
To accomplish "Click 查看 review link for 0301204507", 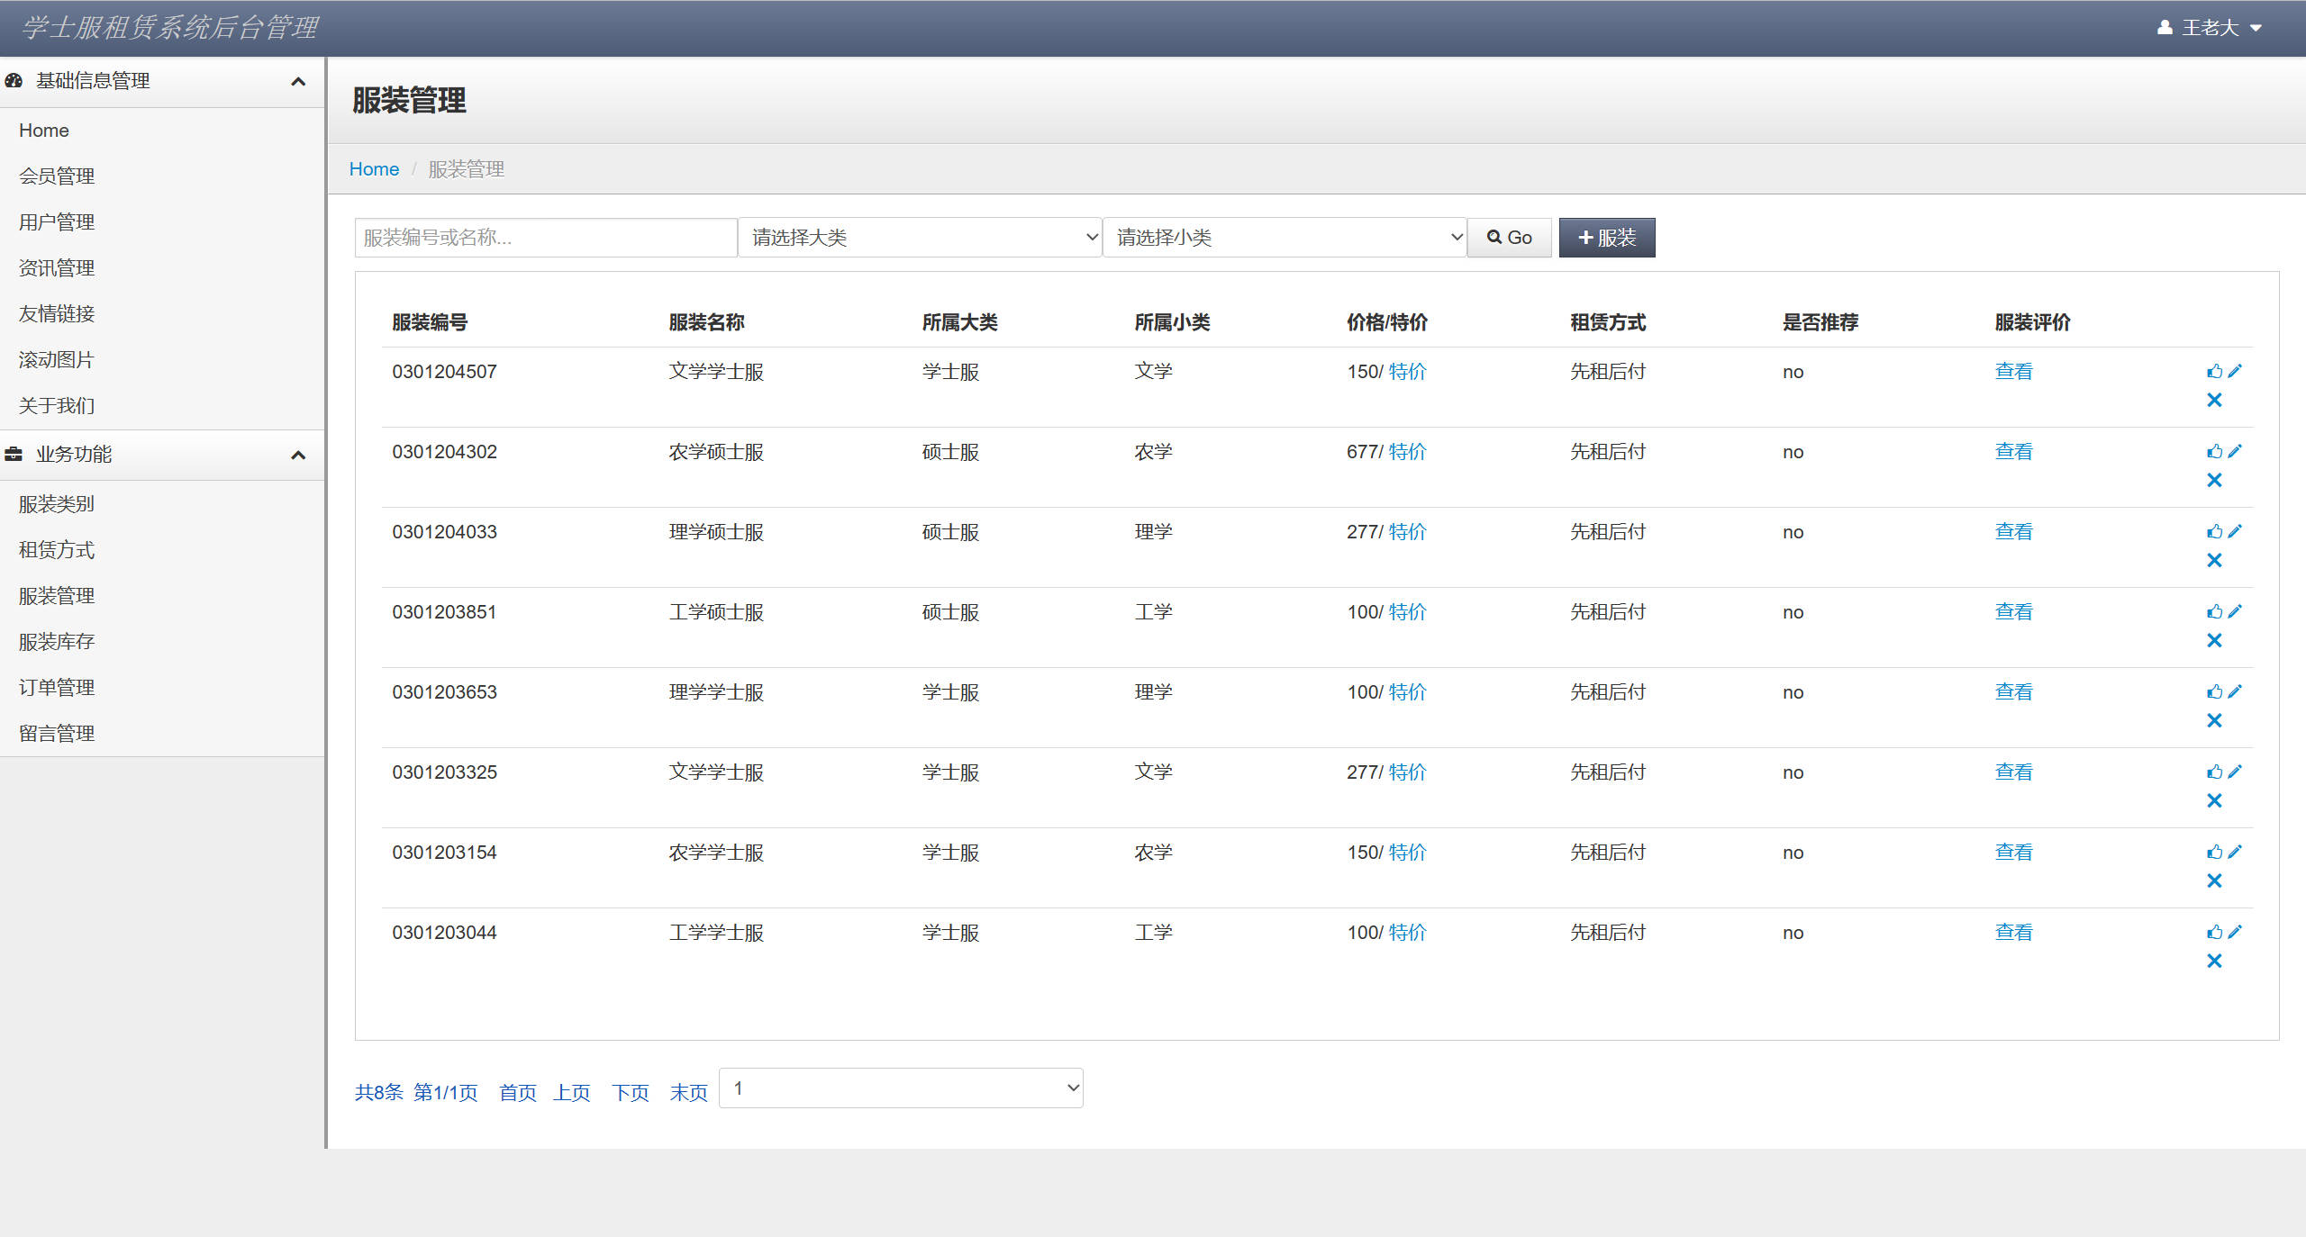I will 2013,371.
